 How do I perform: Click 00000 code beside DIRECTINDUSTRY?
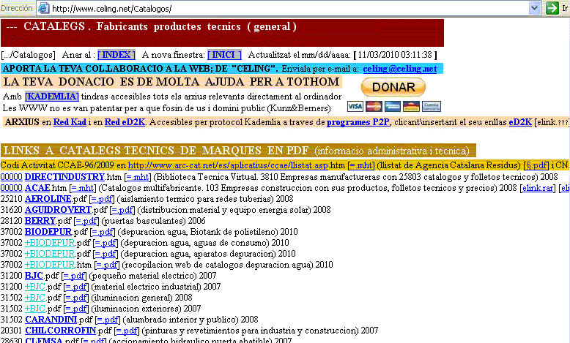pyautogui.click(x=11, y=177)
